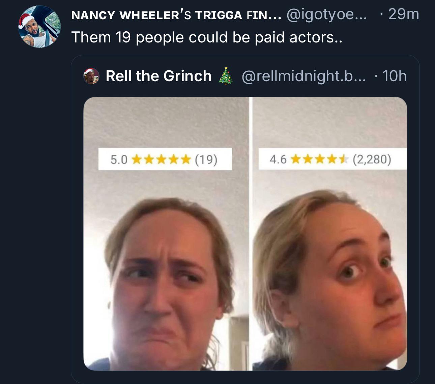Click the 29m post timestamp

click(403, 14)
